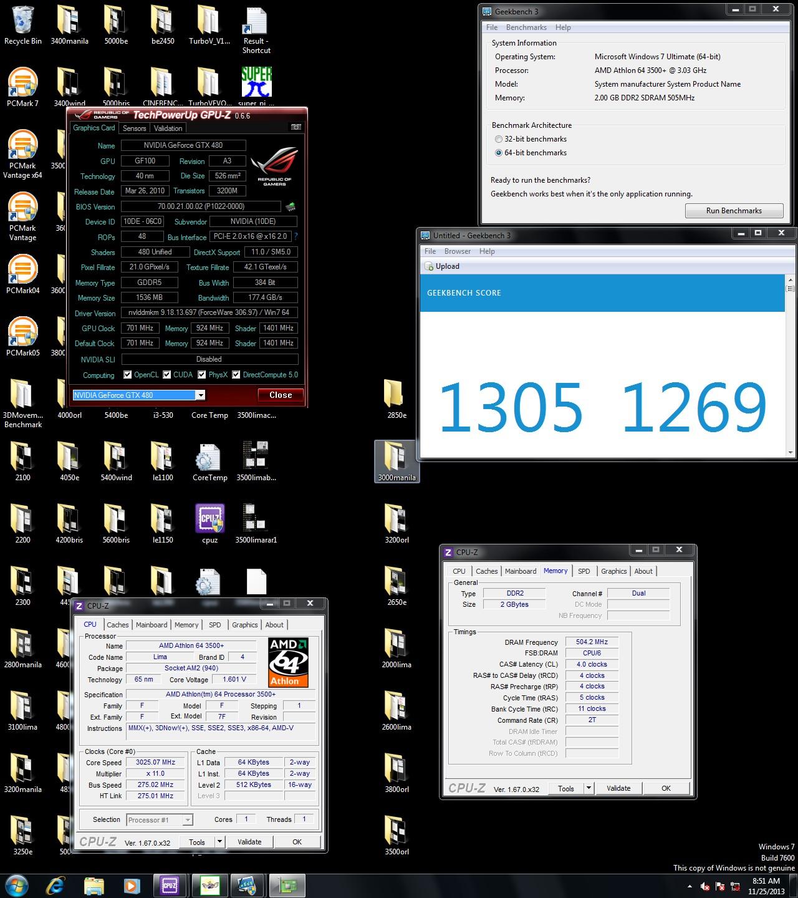Open the 3DMovem... Benchmark folder
This screenshot has width=798, height=898.
23,404
